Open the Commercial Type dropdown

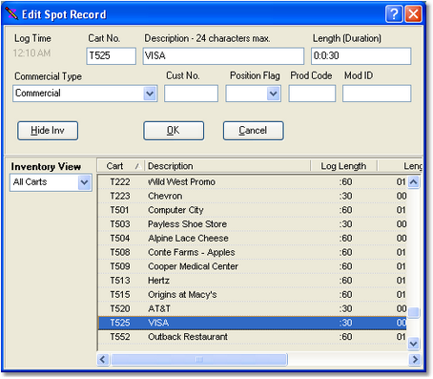(150, 94)
